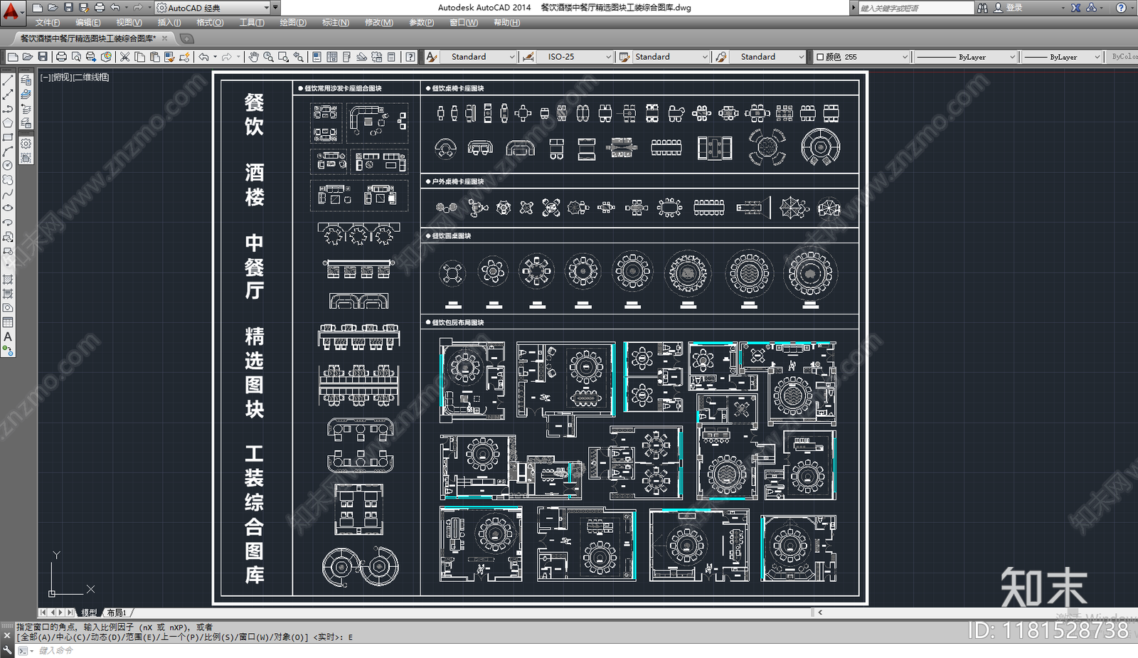1138x658 pixels.
Task: Select the Polygon draw tool
Action: (8, 123)
